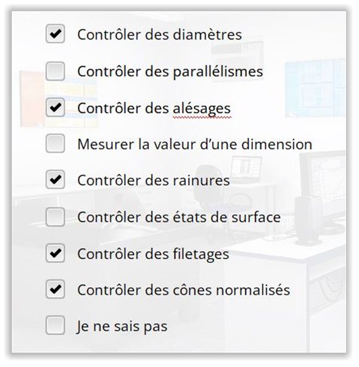The width and height of the screenshot is (359, 367).
Task: Click the red-underlined word alésages
Action: (x=202, y=109)
